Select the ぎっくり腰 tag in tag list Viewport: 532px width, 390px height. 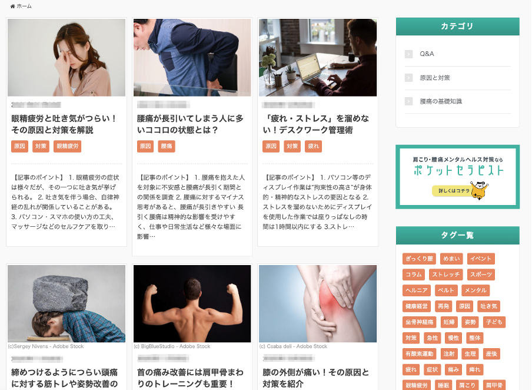coord(420,259)
